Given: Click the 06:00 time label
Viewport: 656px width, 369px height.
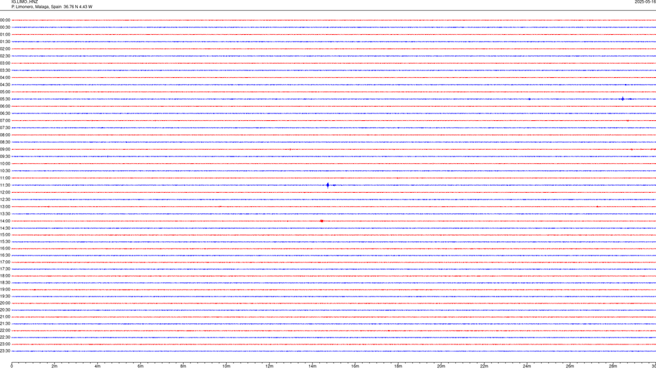Looking at the screenshot, I should 5,107.
